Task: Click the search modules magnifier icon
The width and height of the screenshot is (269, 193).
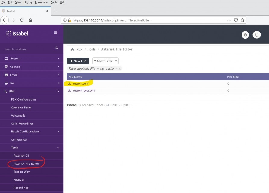Action: point(56,48)
